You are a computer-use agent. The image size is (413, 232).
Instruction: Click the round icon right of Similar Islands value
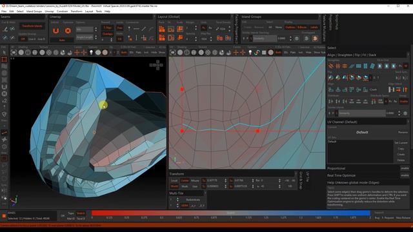point(405,113)
